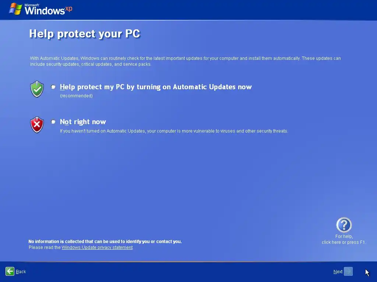This screenshot has width=377, height=282.
Task: Click the red X shield icon
Action: tap(37, 125)
